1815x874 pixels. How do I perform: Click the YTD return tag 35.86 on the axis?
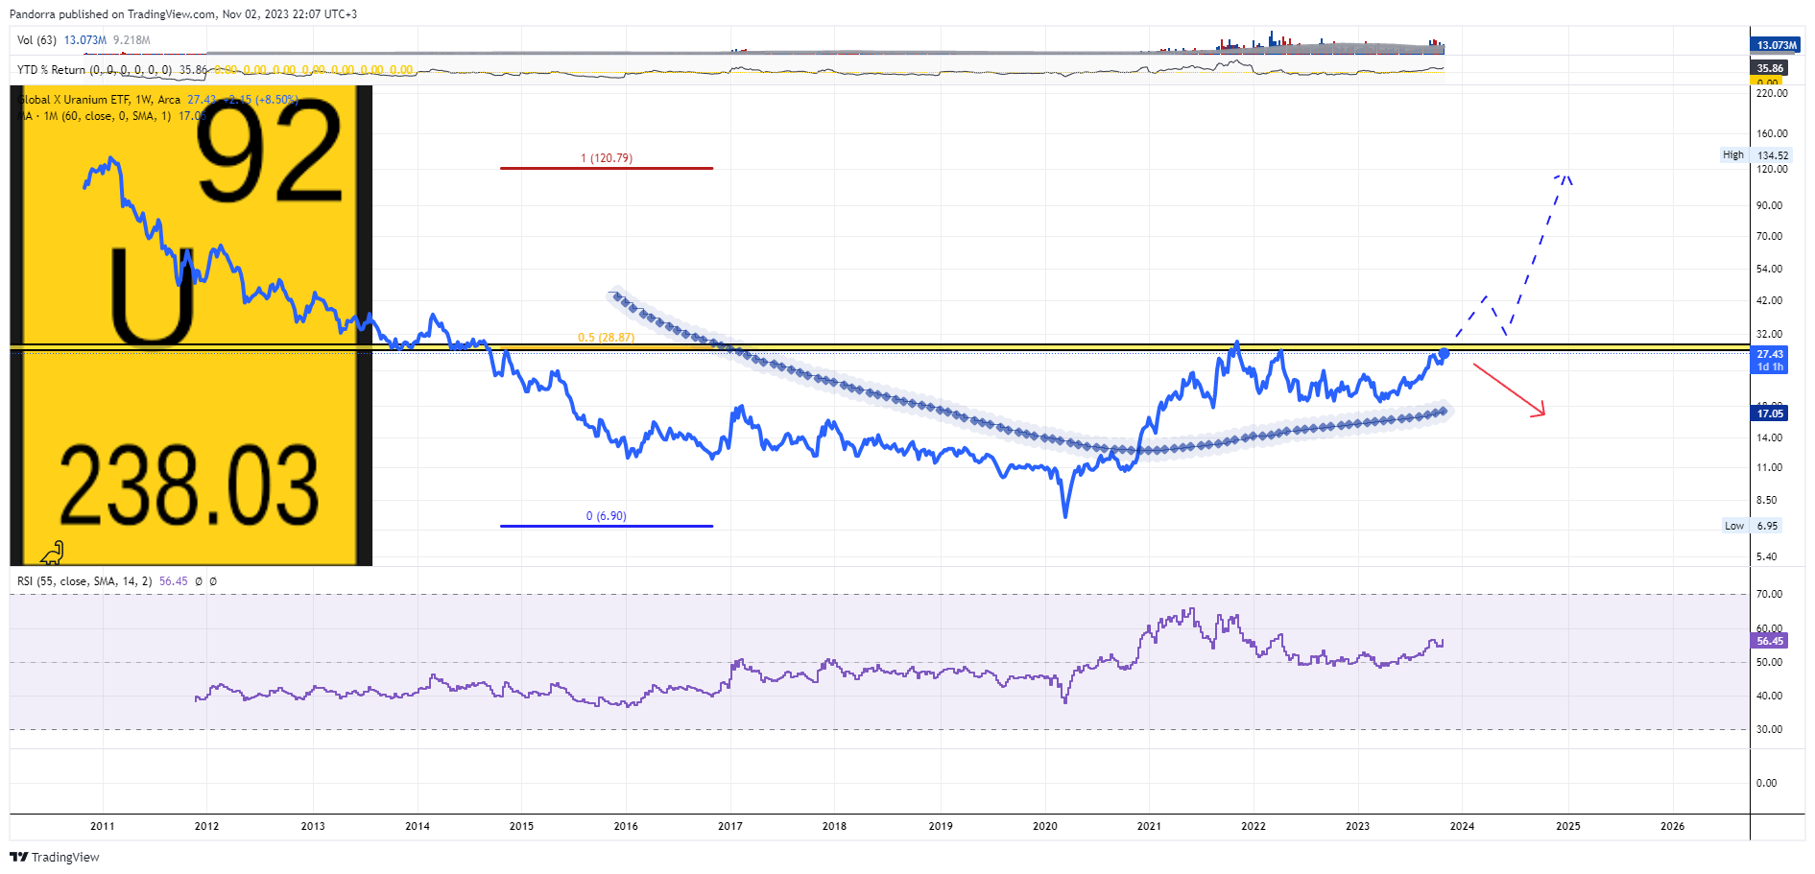pos(1770,68)
